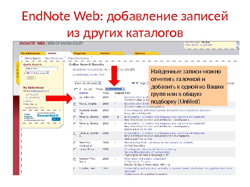Check the box for Cornillie, Bert record
Viewport: 250px width, 187px height.
pyautogui.click(x=75, y=169)
